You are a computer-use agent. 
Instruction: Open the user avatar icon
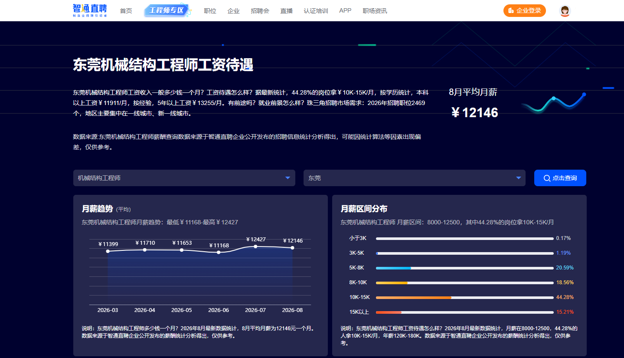565,11
